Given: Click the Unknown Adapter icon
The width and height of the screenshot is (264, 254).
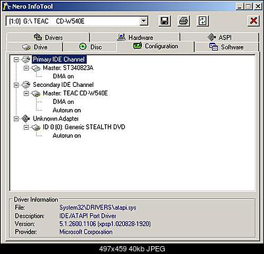Looking at the screenshot, I should point(26,118).
